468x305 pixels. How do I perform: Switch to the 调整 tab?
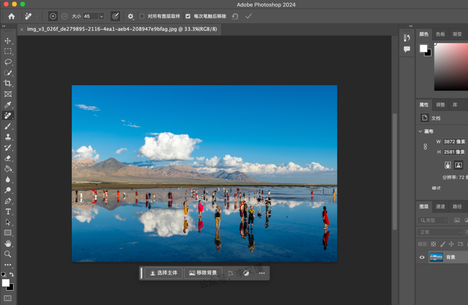coord(440,105)
